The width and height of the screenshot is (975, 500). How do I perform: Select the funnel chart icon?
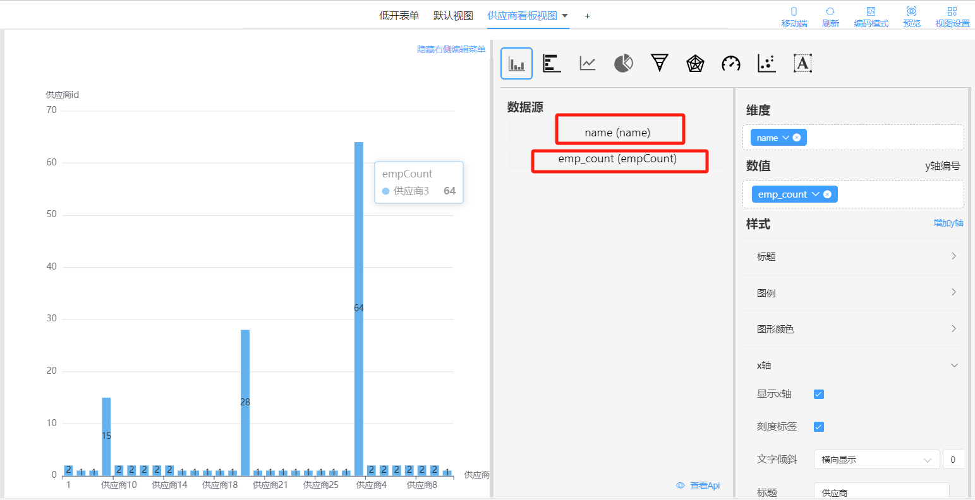(x=659, y=63)
